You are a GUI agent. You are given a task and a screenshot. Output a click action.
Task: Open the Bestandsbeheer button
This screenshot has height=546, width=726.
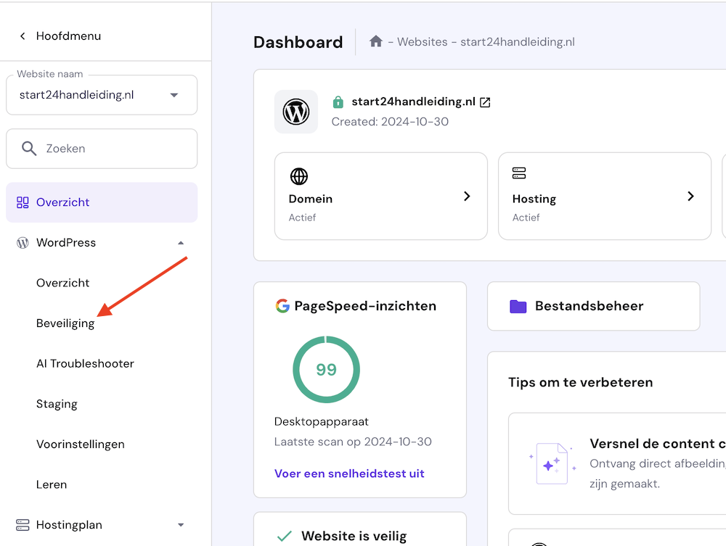(x=593, y=306)
